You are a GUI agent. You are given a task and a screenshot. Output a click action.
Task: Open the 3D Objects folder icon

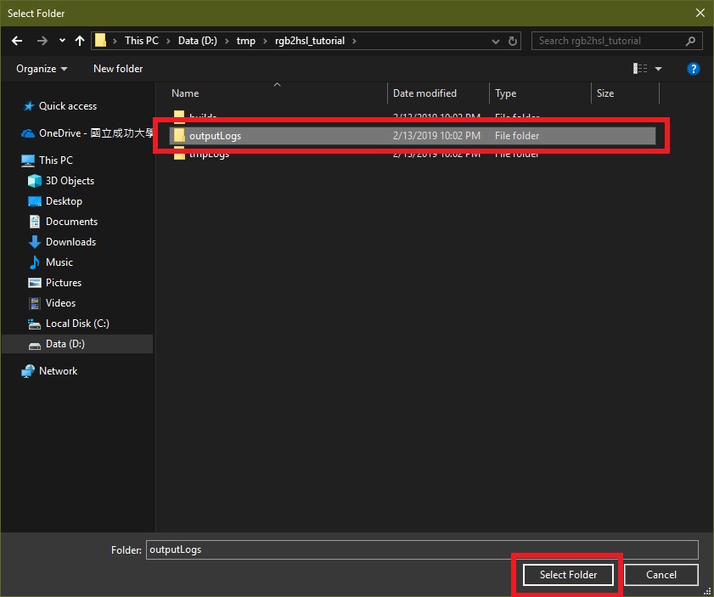(x=33, y=181)
